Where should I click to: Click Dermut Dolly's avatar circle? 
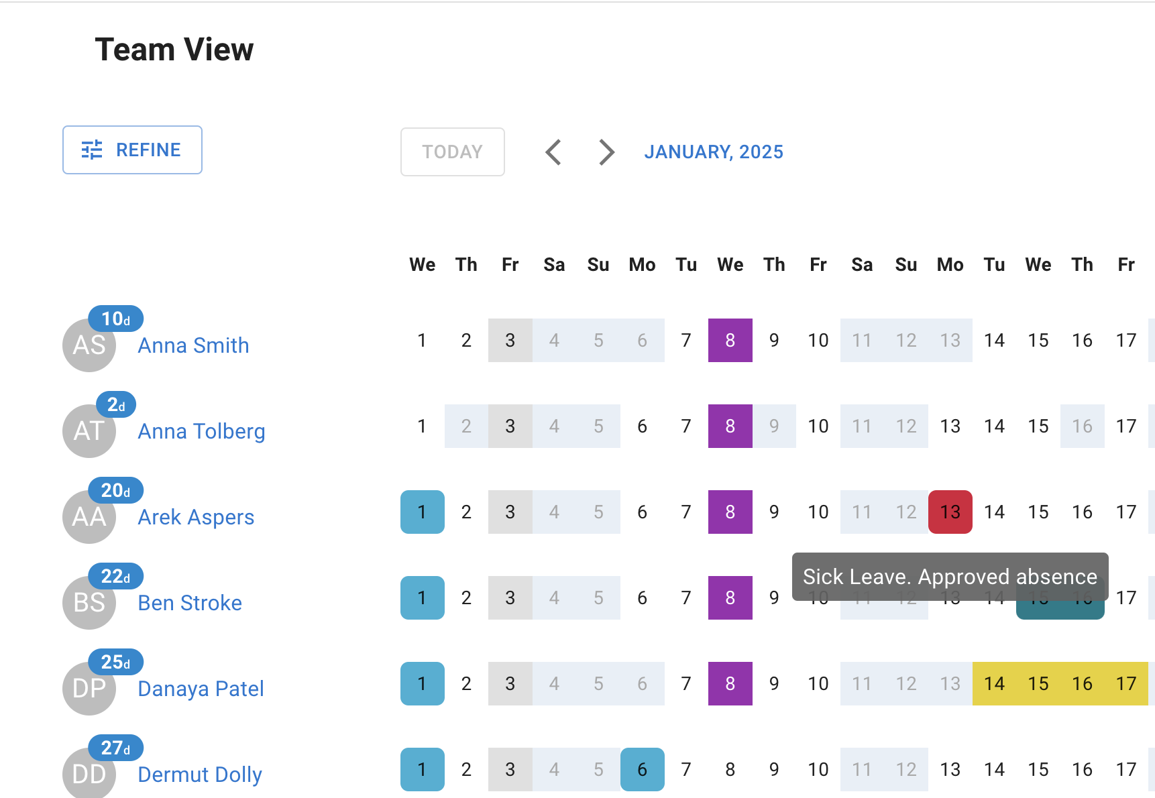tap(89, 775)
